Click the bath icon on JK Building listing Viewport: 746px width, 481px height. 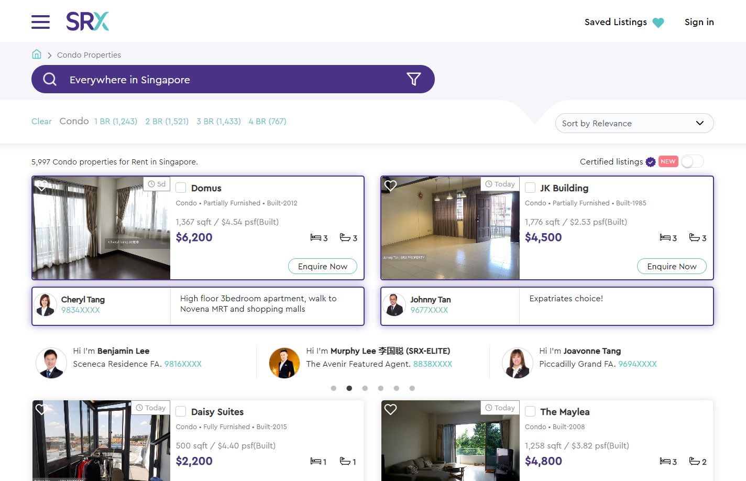[x=695, y=238]
